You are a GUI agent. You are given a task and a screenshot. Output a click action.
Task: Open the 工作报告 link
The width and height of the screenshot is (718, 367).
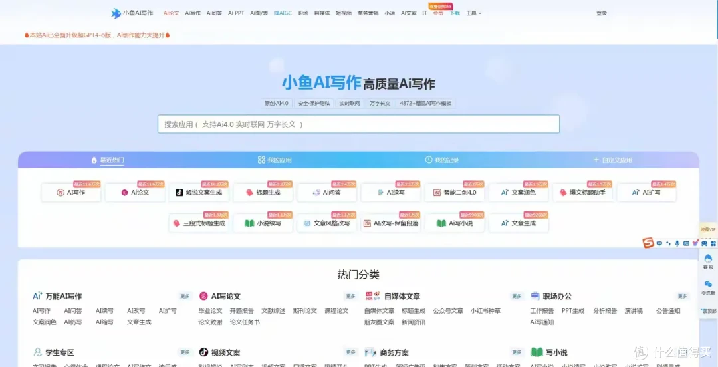[x=542, y=311]
